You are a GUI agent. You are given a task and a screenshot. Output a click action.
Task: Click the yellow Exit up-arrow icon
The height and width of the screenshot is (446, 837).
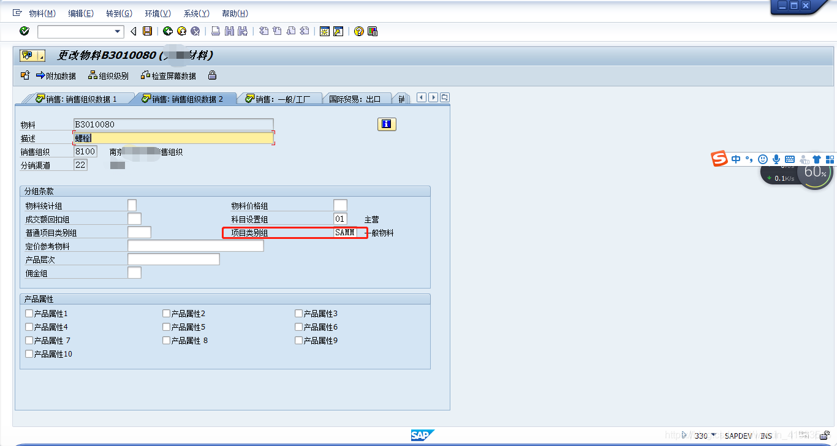[x=181, y=31]
